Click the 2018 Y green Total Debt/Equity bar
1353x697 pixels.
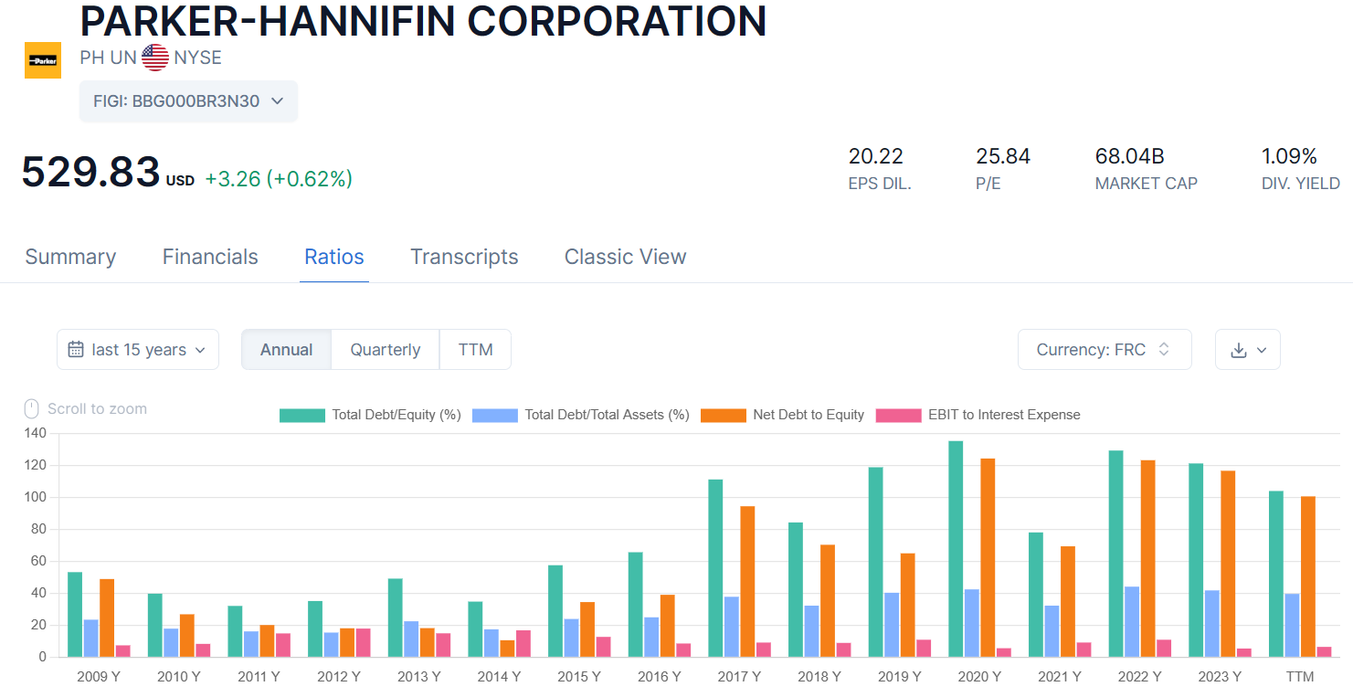[x=796, y=590]
